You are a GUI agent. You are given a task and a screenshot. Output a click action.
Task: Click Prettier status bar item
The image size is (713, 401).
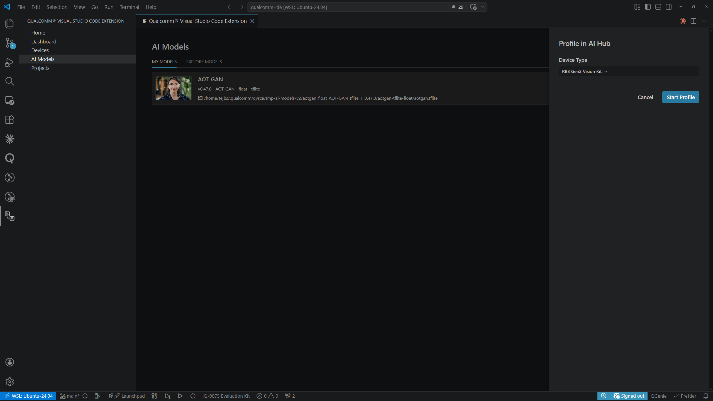pyautogui.click(x=685, y=396)
